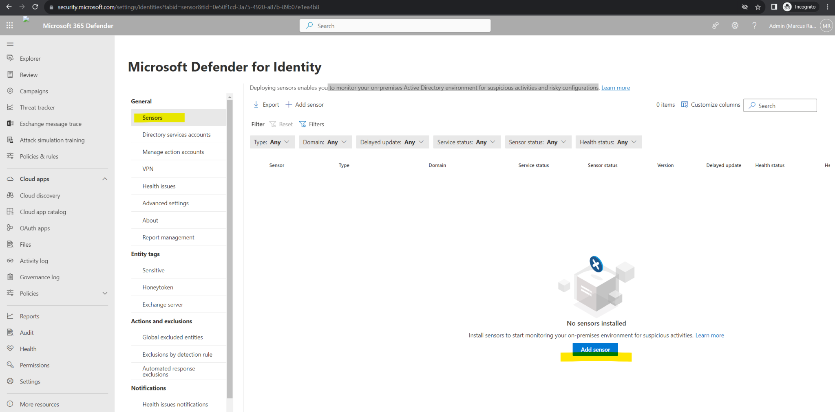Bookmark page with the star icon
Viewport: 835px width, 412px height.
(758, 7)
